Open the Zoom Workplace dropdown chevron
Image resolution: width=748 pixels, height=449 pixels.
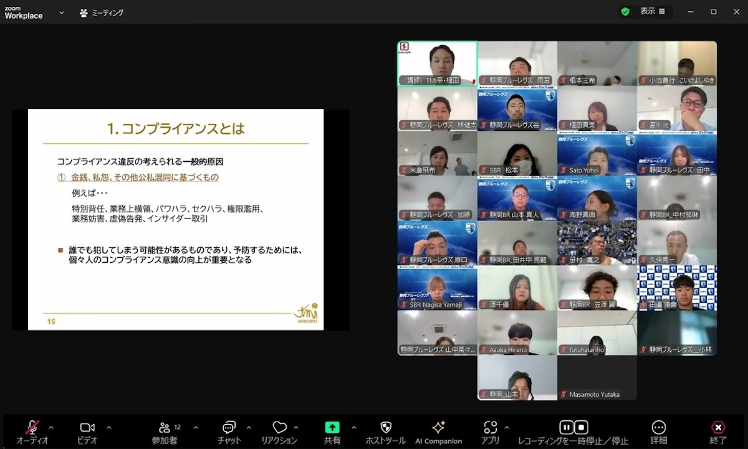[62, 12]
